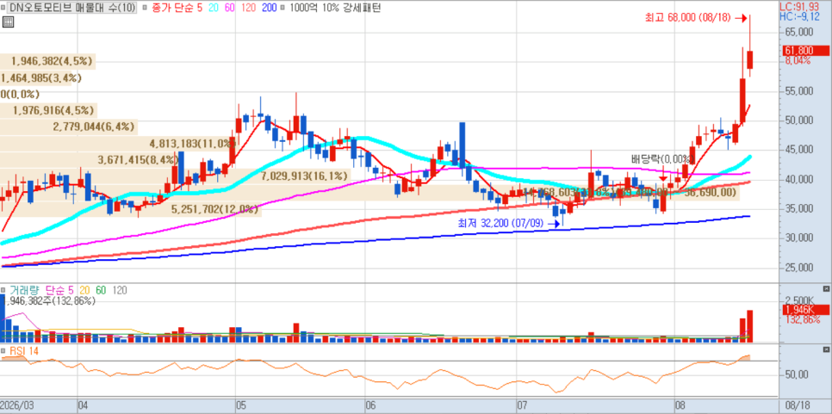Click volume profile bar 7,029,913(16.1%)
The height and width of the screenshot is (414, 832).
(175, 176)
